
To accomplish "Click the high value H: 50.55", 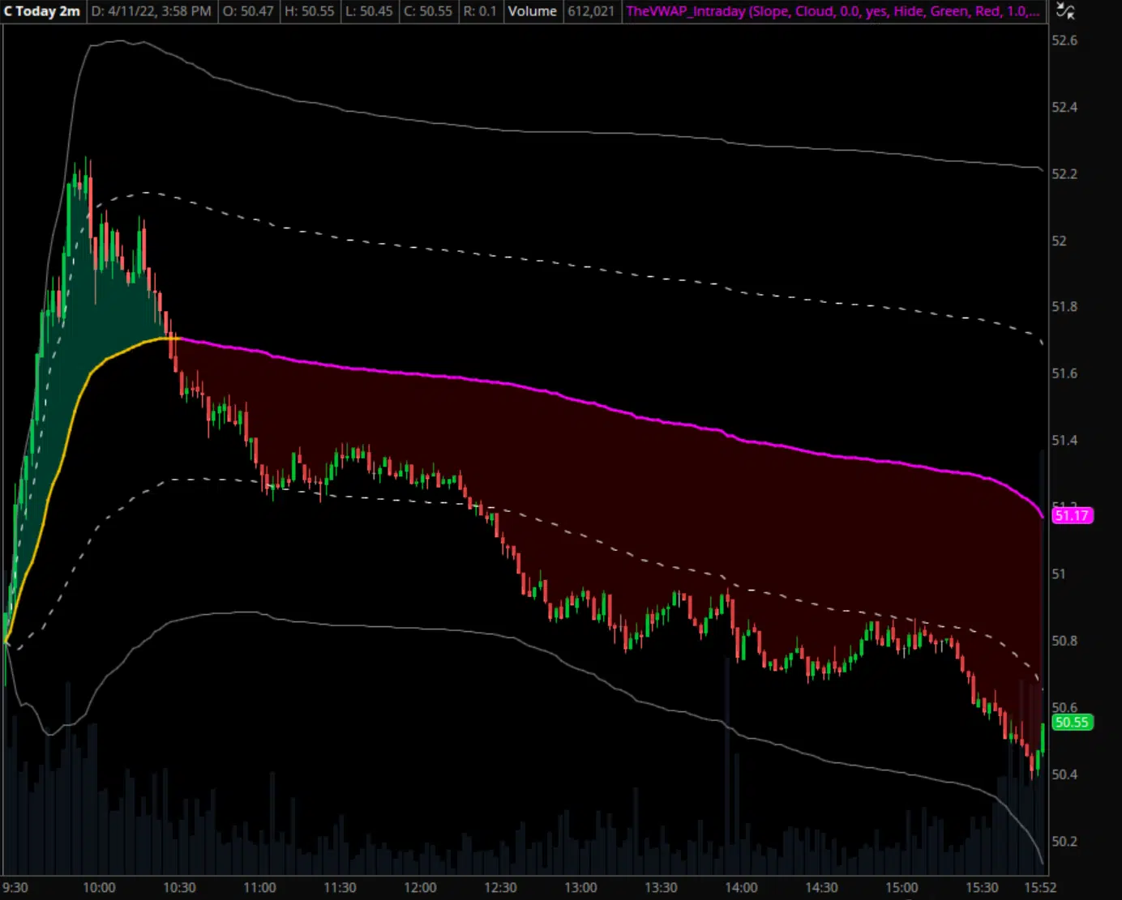I will click(x=309, y=11).
